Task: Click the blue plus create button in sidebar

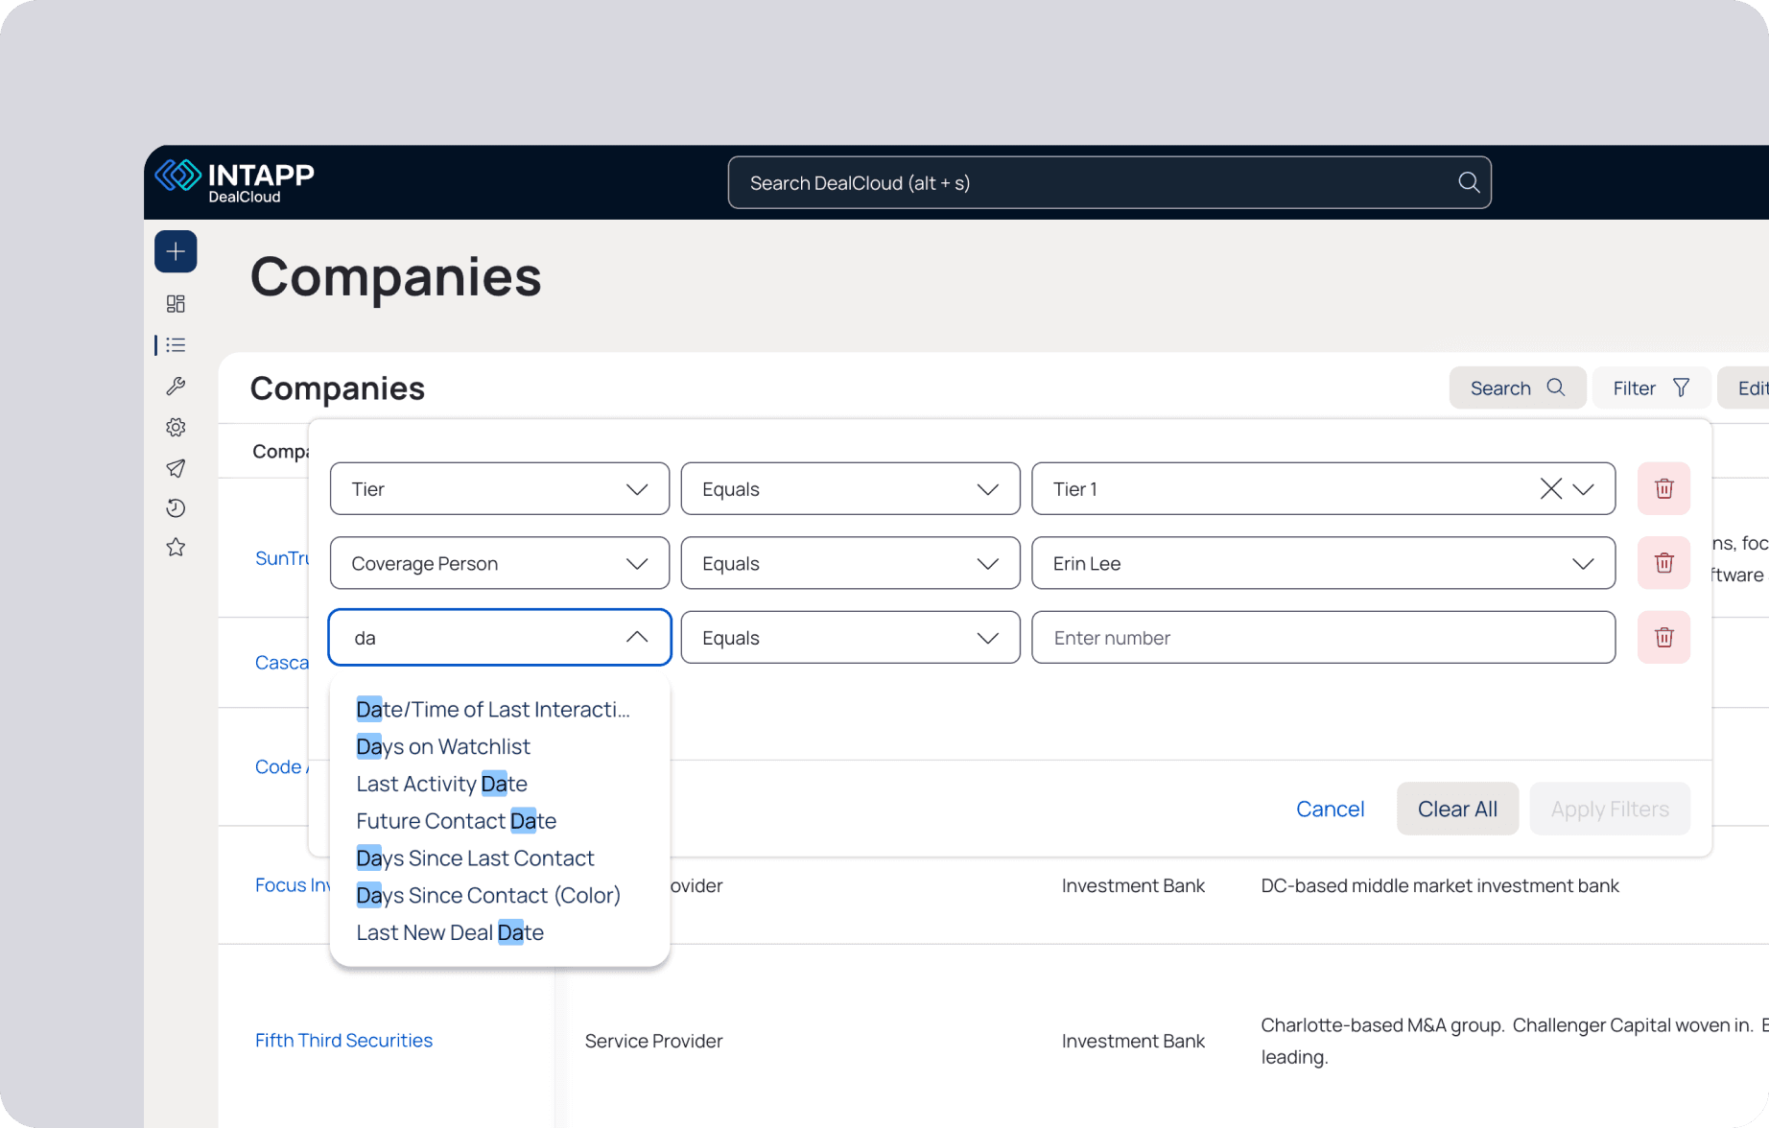Action: 176,251
